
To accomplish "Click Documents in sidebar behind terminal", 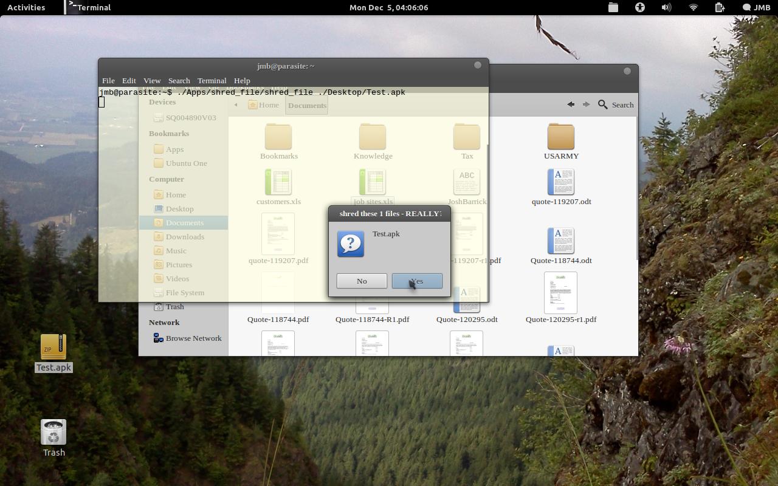I will pos(184,222).
